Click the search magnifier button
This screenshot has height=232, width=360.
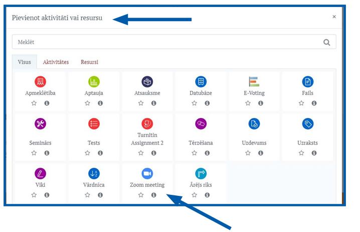click(327, 43)
